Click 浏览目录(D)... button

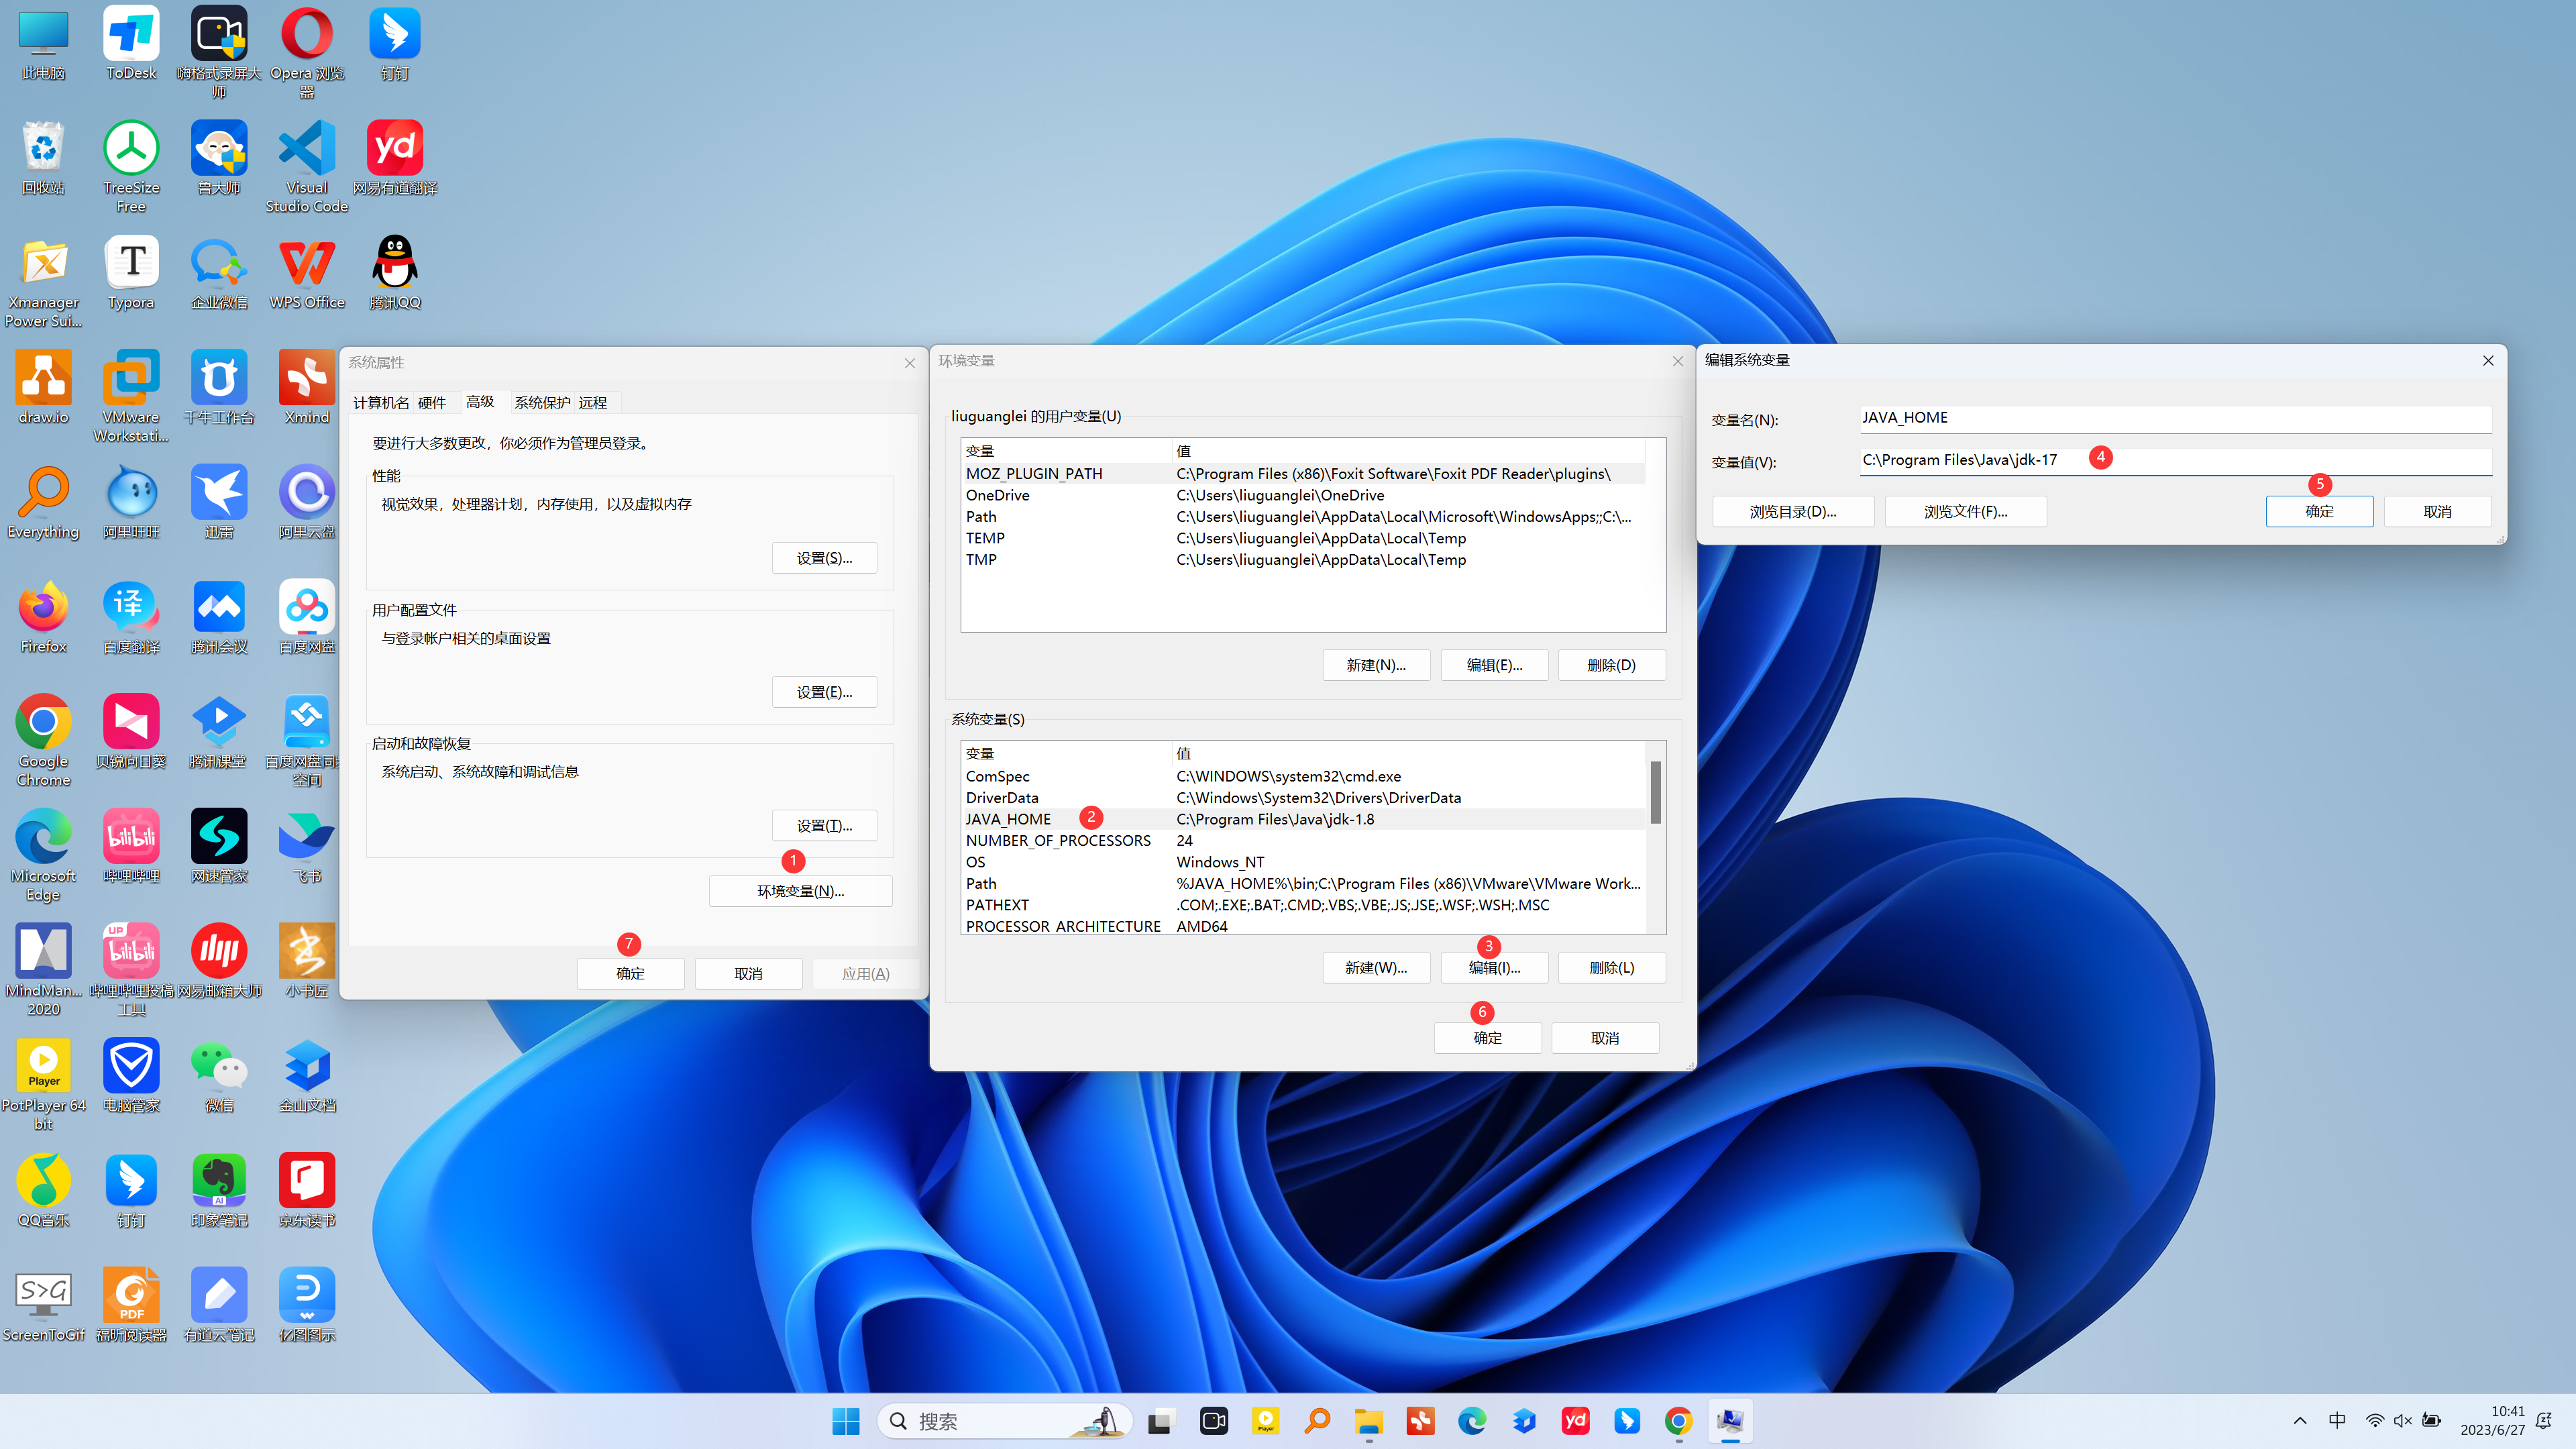tap(1793, 512)
